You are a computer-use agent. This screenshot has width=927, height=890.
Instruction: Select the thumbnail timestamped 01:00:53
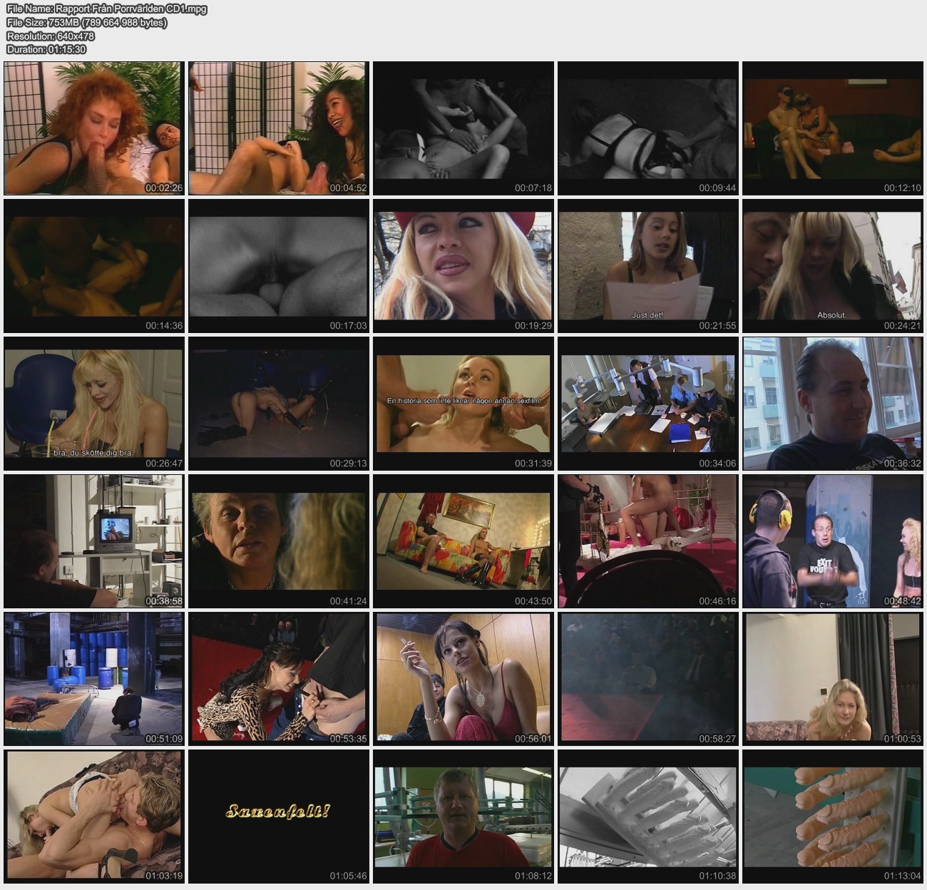(832, 679)
